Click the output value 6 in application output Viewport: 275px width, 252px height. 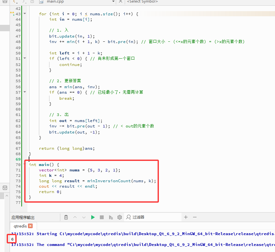coord(12,239)
